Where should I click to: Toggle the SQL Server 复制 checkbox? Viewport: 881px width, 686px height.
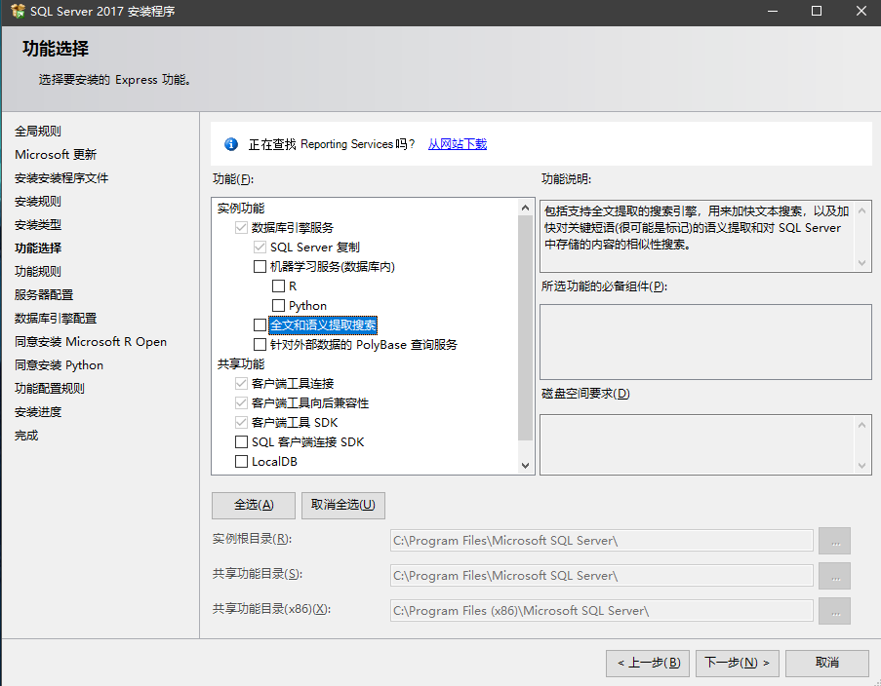point(260,247)
